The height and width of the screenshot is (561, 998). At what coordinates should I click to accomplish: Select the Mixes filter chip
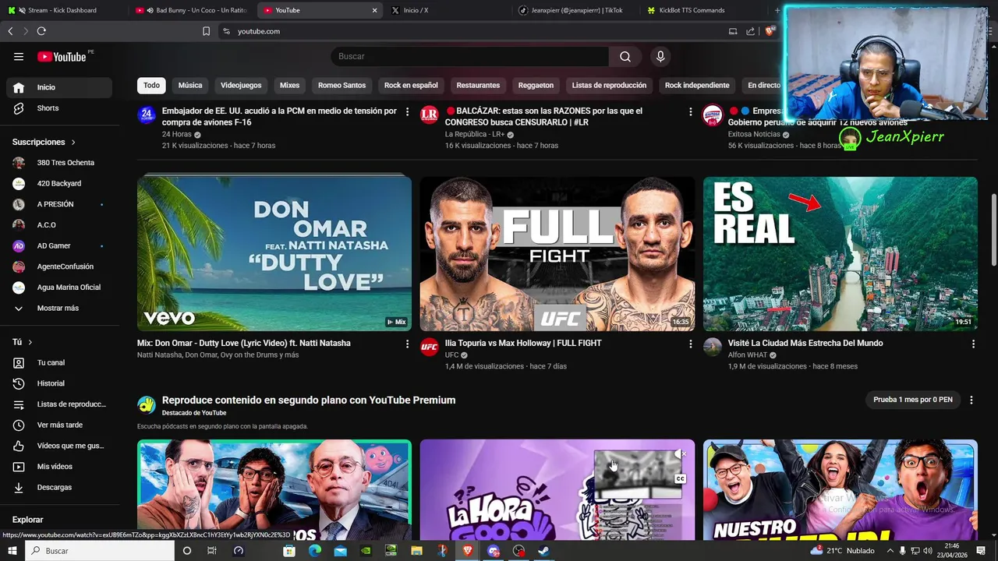pos(289,85)
